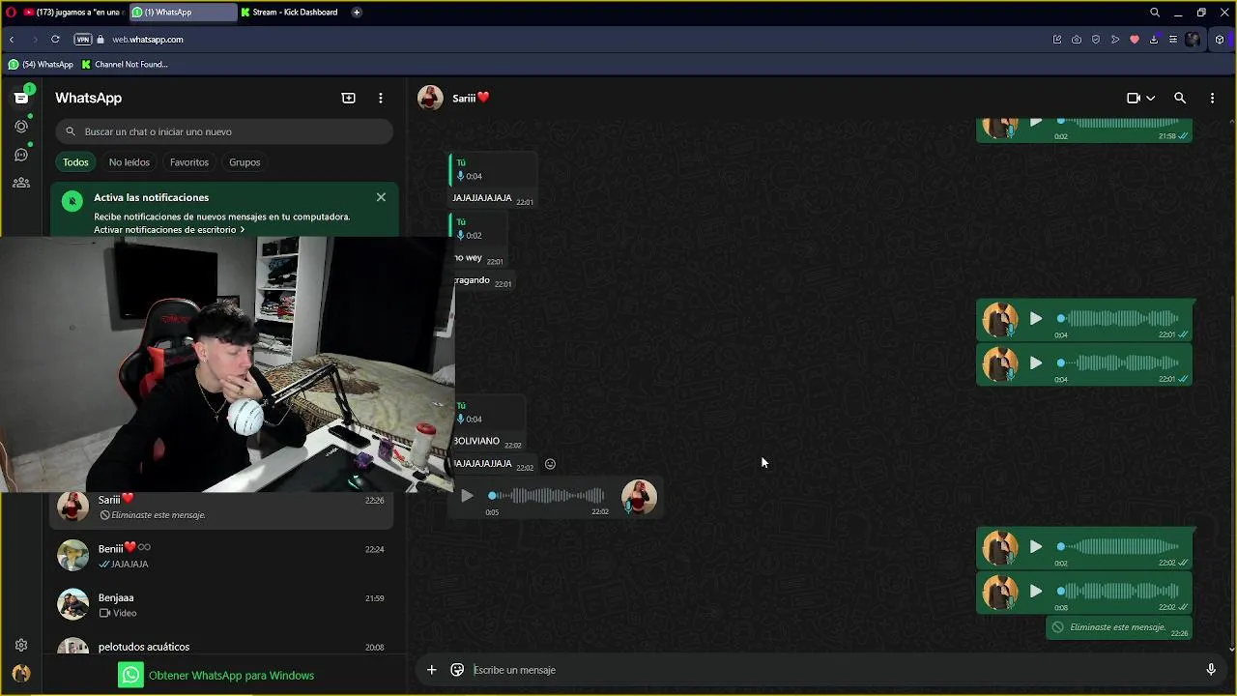Open Opera Easy Setup sliders icon

[1173, 40]
